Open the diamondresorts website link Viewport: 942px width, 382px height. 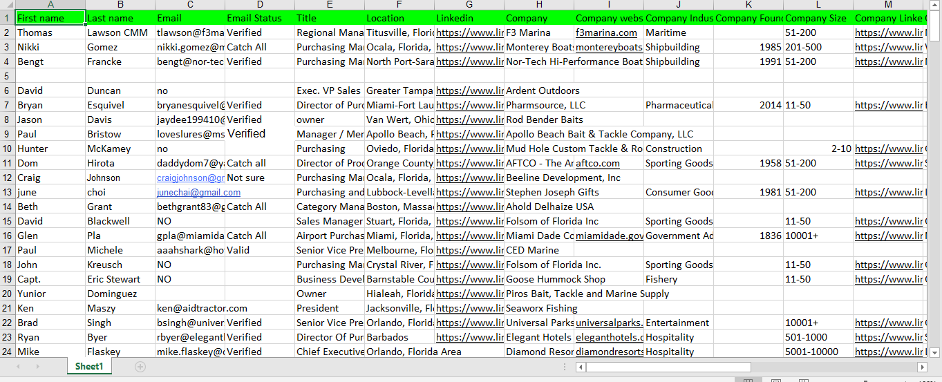coord(609,352)
